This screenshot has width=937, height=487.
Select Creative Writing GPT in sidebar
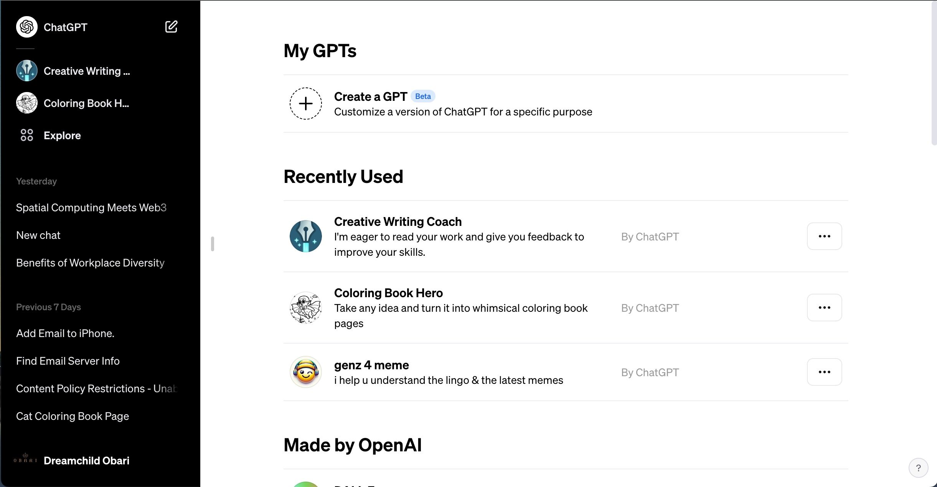[87, 71]
